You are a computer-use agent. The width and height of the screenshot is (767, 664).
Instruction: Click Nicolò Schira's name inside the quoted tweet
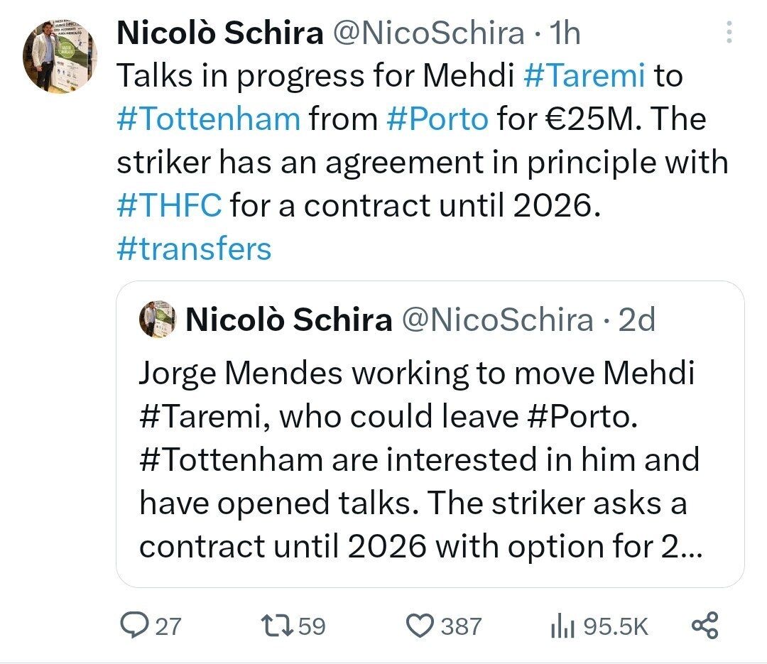(x=288, y=320)
